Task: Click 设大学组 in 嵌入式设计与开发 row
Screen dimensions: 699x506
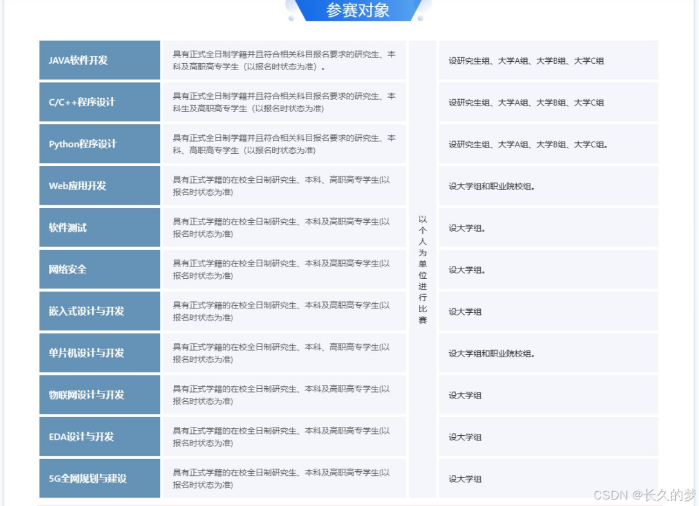Action: 465,312
